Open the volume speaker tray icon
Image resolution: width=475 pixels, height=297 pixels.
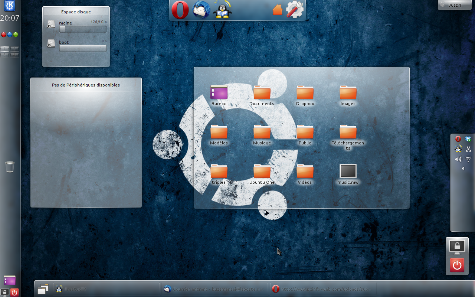coord(458,159)
